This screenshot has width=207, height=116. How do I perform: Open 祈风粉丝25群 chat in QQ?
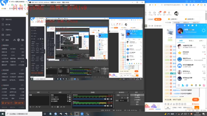click(191, 79)
